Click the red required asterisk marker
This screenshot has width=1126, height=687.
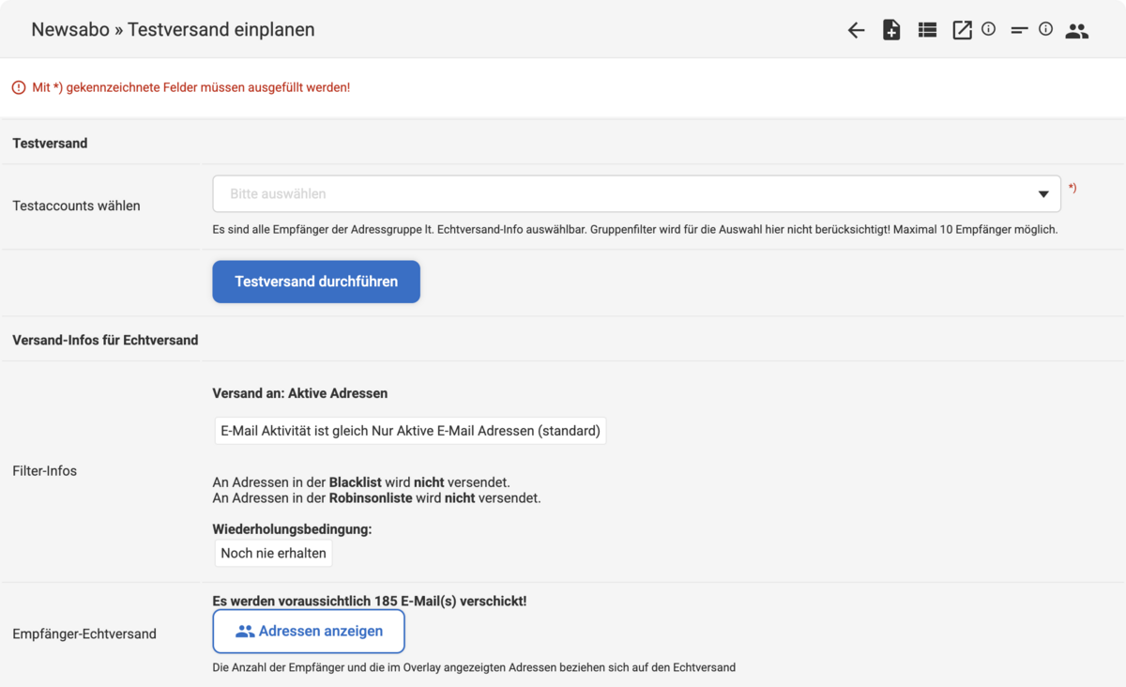(x=1073, y=188)
